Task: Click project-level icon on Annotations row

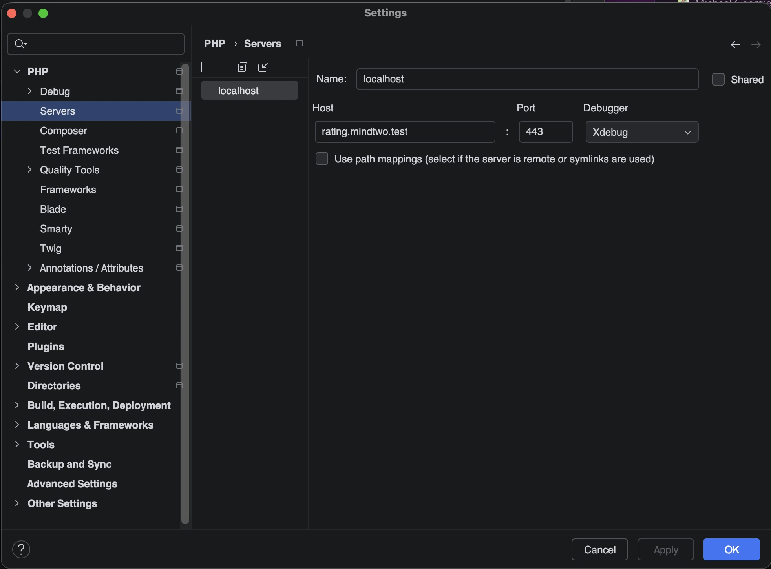Action: point(179,268)
